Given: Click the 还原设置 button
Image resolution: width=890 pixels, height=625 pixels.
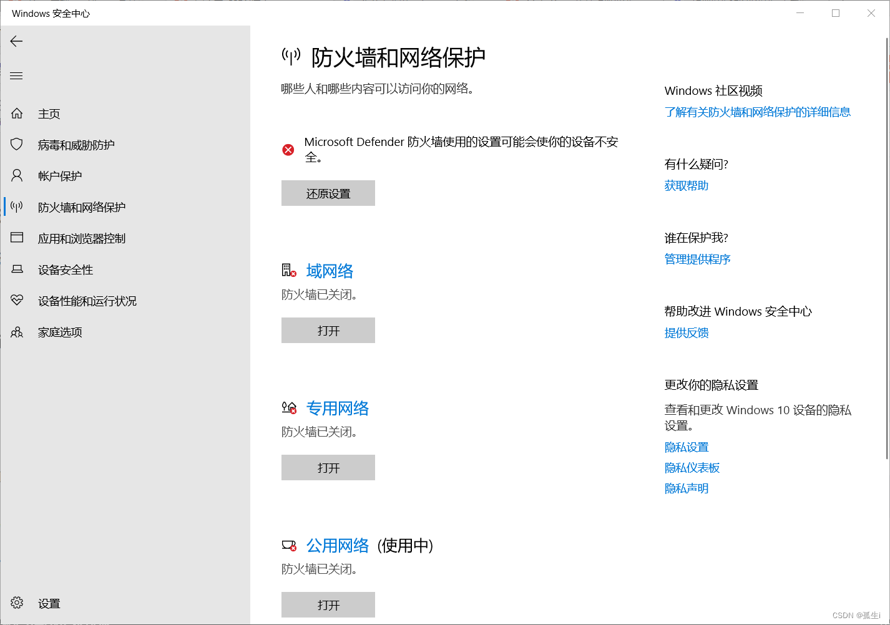Looking at the screenshot, I should tap(328, 193).
